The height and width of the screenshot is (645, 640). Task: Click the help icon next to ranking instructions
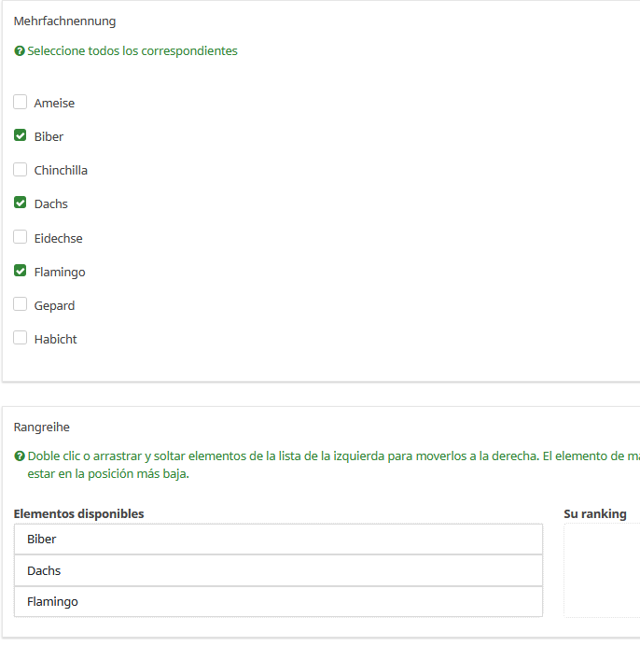[20, 456]
